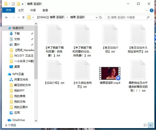Select 【老王论坛永久地址发布页】.txt file
The width and height of the screenshot is (156, 130).
pyautogui.click(x=138, y=39)
